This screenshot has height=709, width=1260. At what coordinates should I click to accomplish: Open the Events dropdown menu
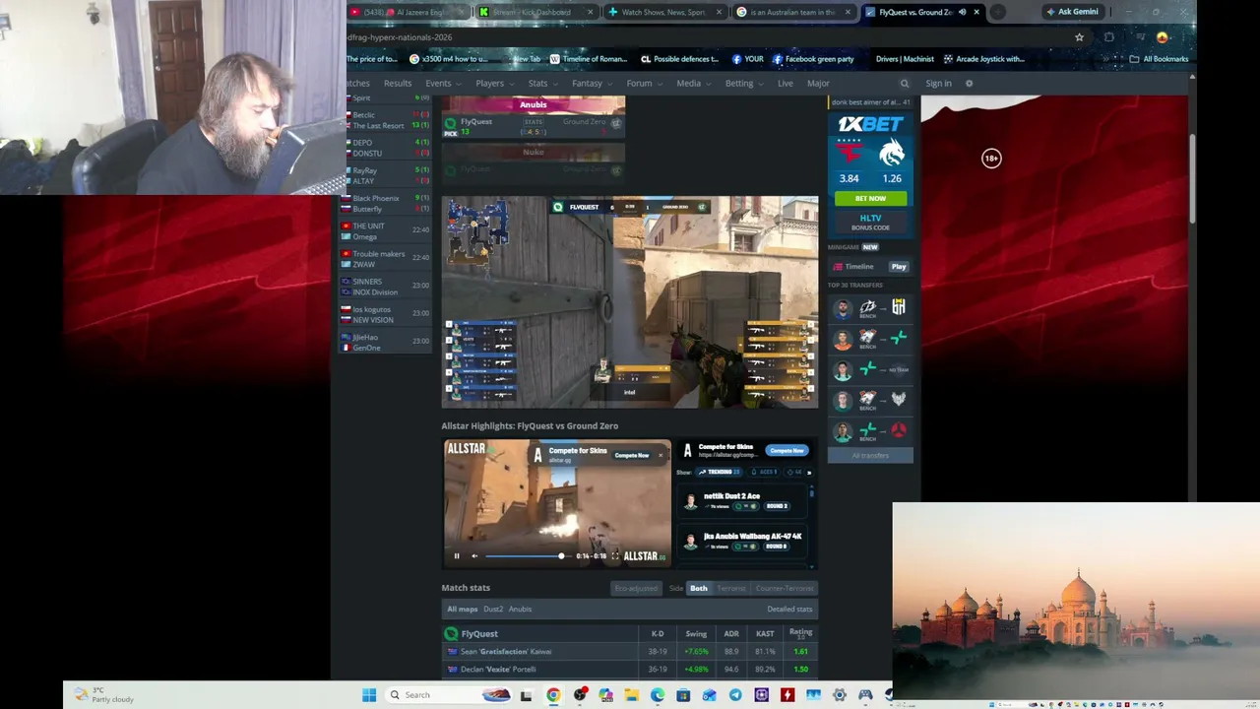tap(443, 84)
